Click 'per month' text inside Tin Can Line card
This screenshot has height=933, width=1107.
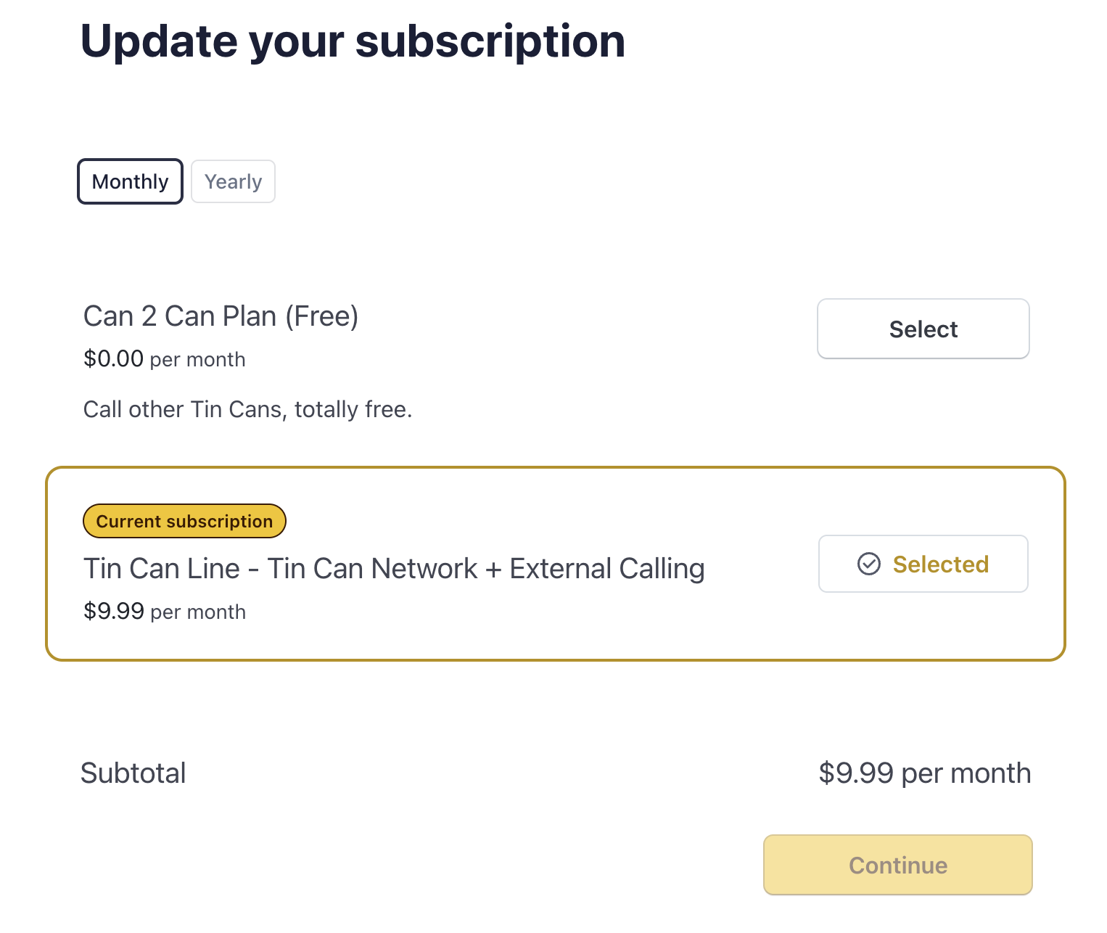pos(198,612)
